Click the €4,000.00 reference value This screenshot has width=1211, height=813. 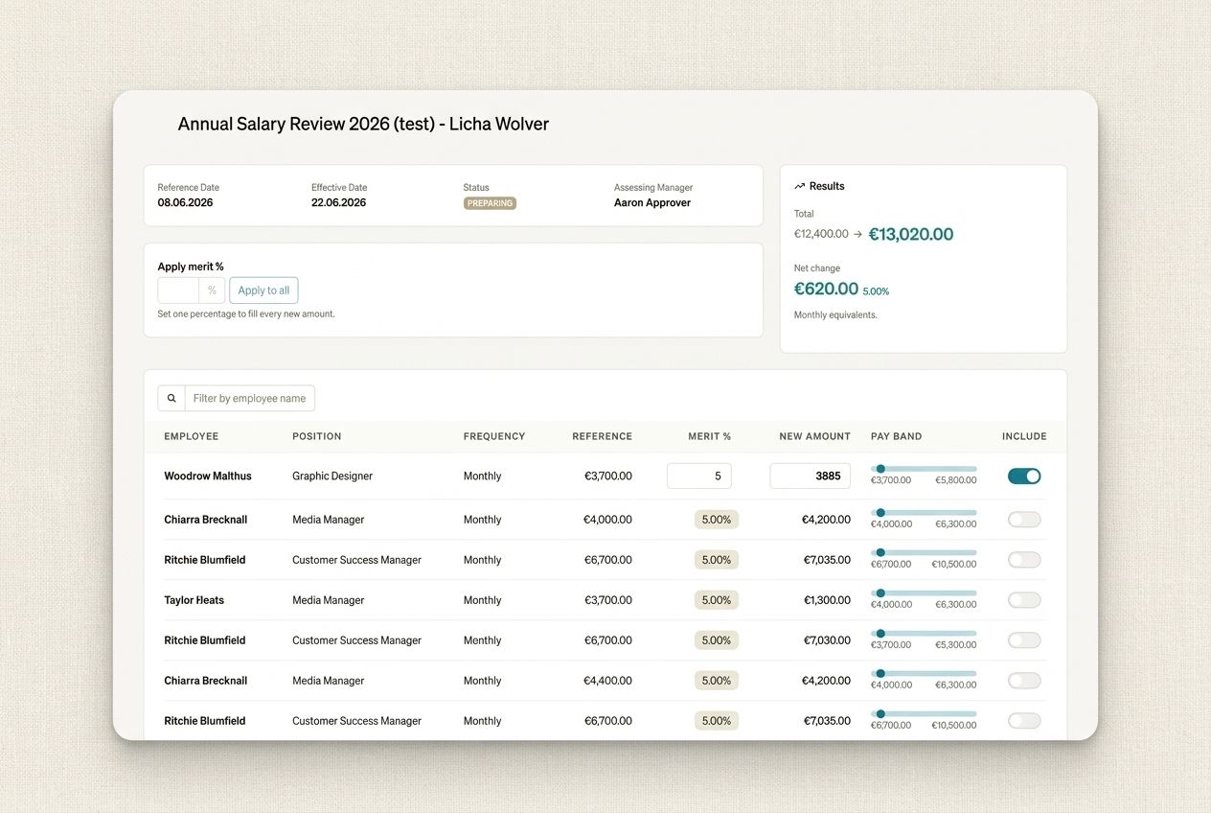coord(608,520)
